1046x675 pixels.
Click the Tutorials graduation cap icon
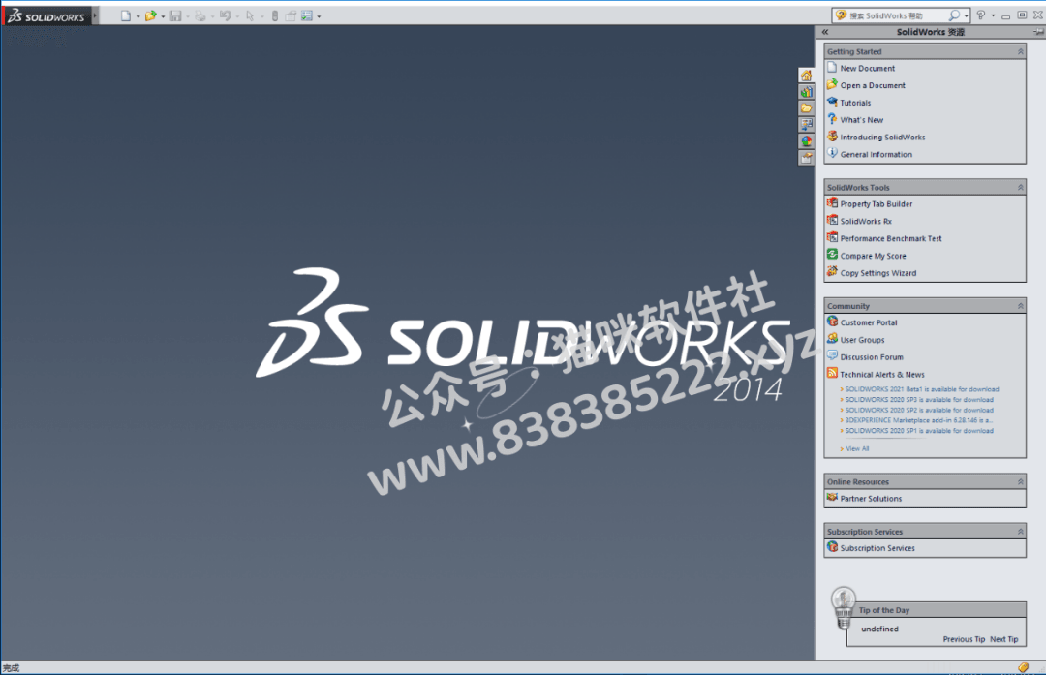(x=832, y=102)
